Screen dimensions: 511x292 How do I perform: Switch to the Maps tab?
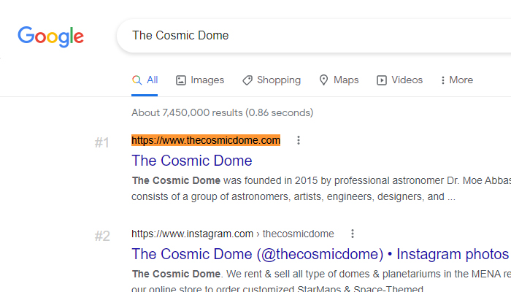point(339,80)
